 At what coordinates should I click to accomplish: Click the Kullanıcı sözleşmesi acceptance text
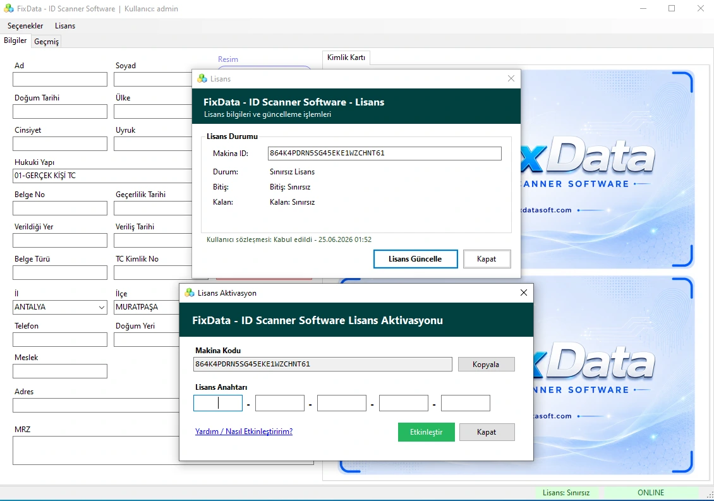[289, 239]
